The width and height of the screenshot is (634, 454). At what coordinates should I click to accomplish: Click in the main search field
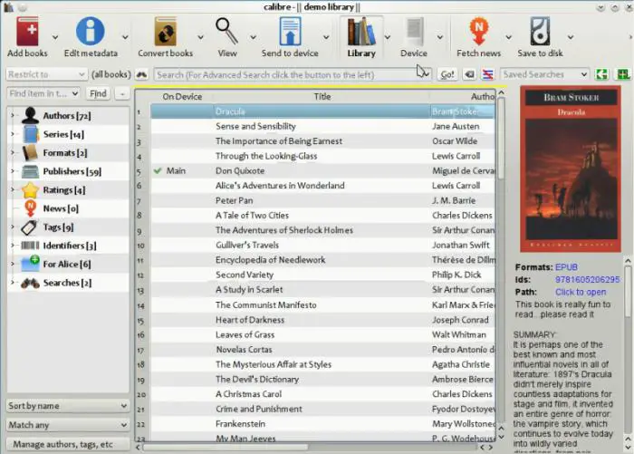click(x=293, y=74)
